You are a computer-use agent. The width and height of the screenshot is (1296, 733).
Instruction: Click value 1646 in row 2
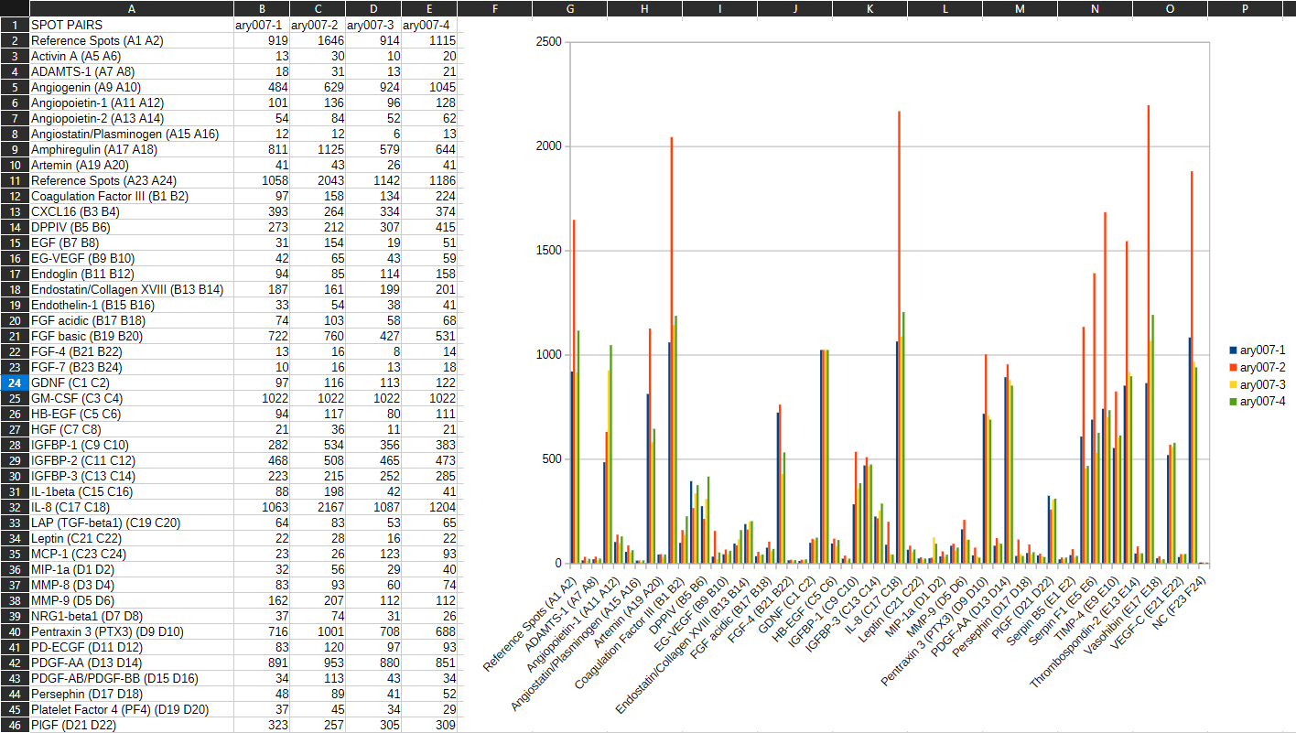[318, 40]
